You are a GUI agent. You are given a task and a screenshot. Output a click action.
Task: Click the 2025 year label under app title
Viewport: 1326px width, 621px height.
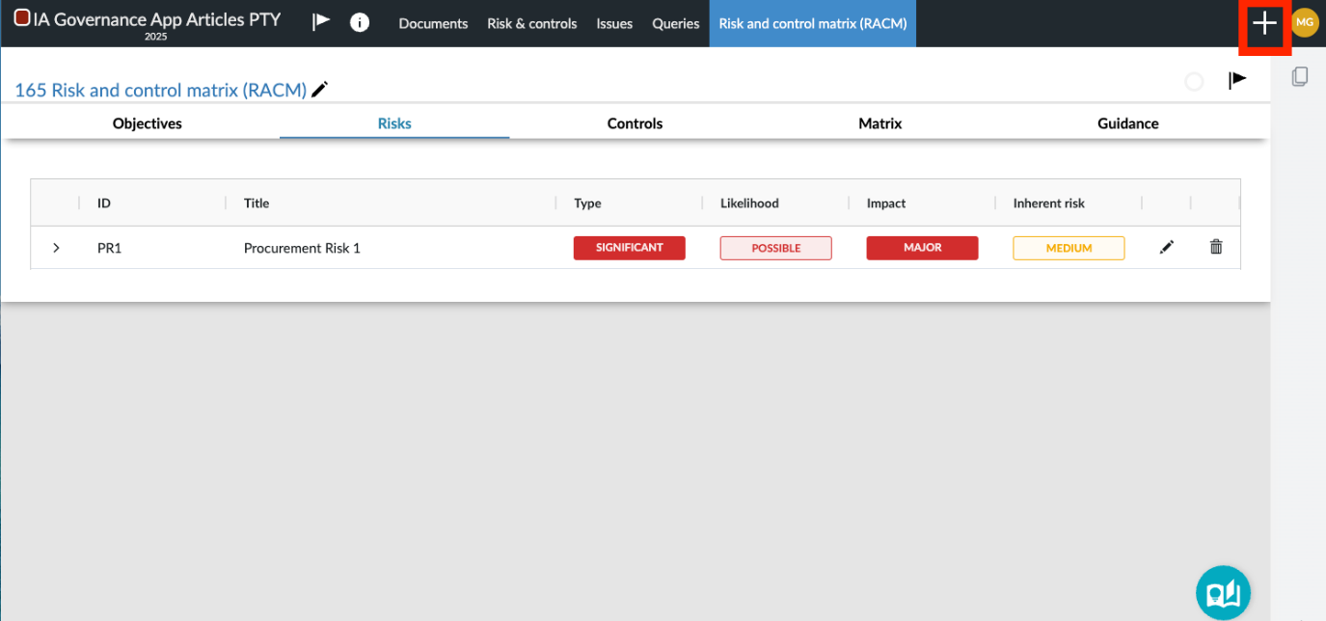coord(155,37)
